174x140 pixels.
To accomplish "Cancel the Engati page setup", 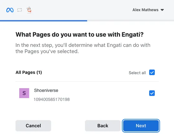I will (33, 126).
